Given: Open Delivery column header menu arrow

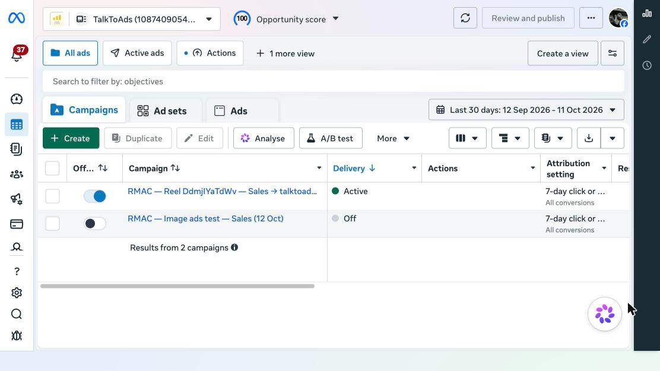Looking at the screenshot, I should point(414,168).
